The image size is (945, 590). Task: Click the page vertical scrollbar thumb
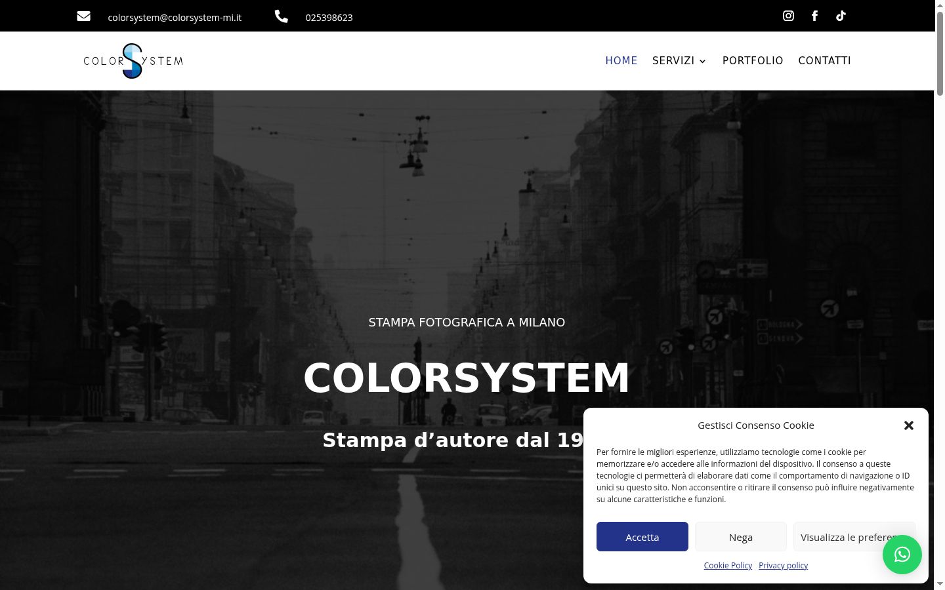tap(940, 54)
